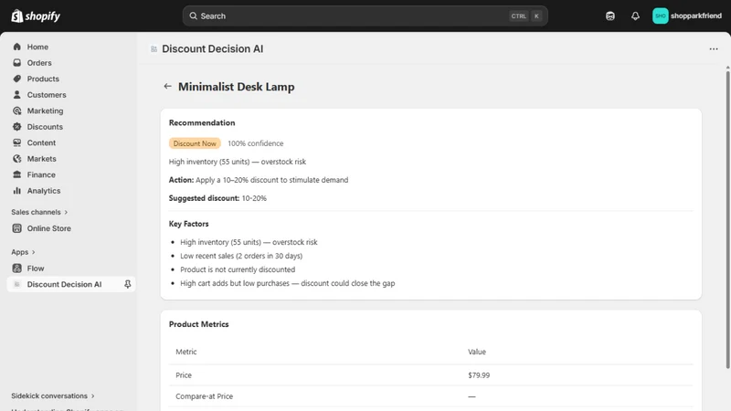Click the Home sidebar icon
This screenshot has height=411, width=731.
17,47
